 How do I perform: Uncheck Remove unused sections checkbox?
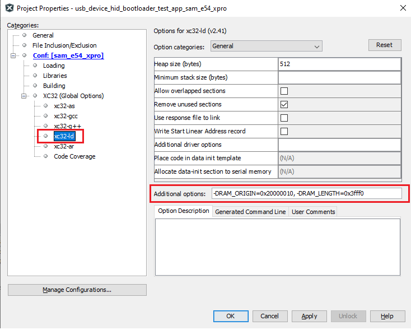click(x=284, y=104)
